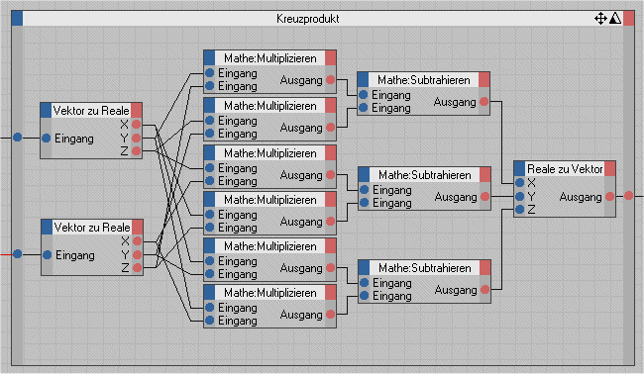Click the group's lower left blue input port

coord(17,254)
